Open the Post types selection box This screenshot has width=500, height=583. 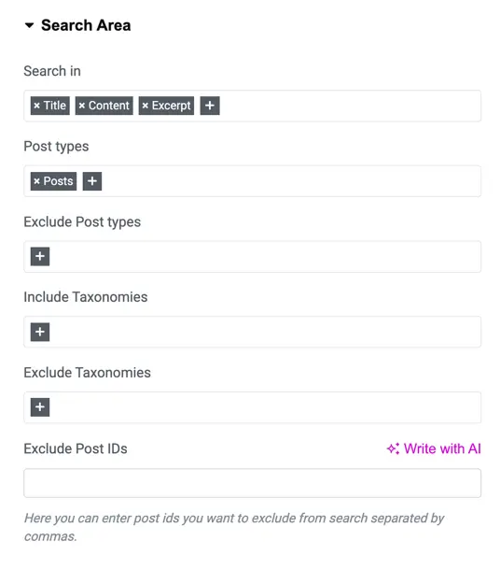[x=253, y=181]
